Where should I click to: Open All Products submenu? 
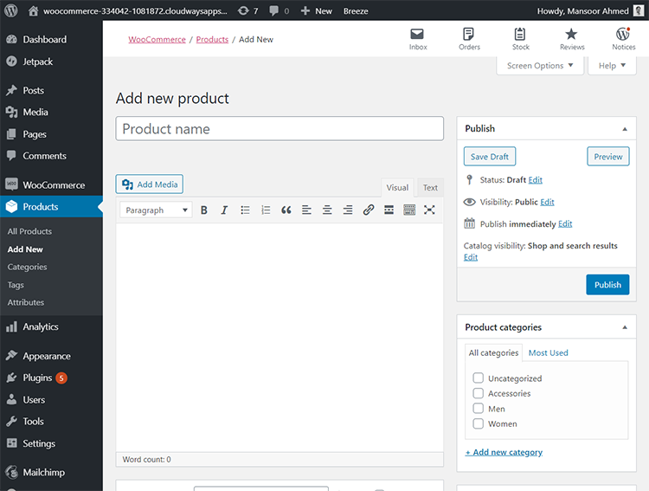(29, 231)
